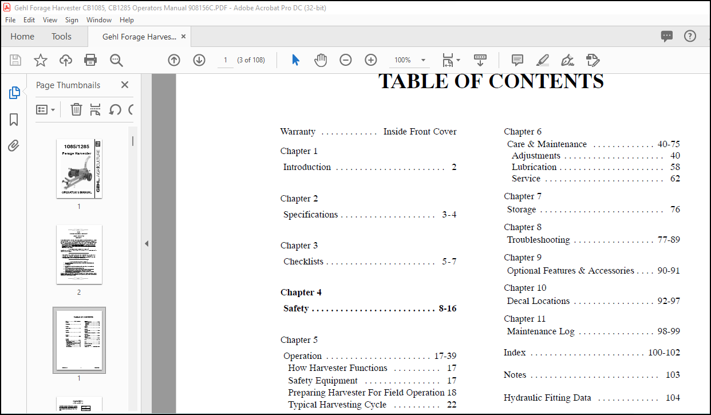
Task: Open the Help menu
Action: pyautogui.click(x=127, y=19)
